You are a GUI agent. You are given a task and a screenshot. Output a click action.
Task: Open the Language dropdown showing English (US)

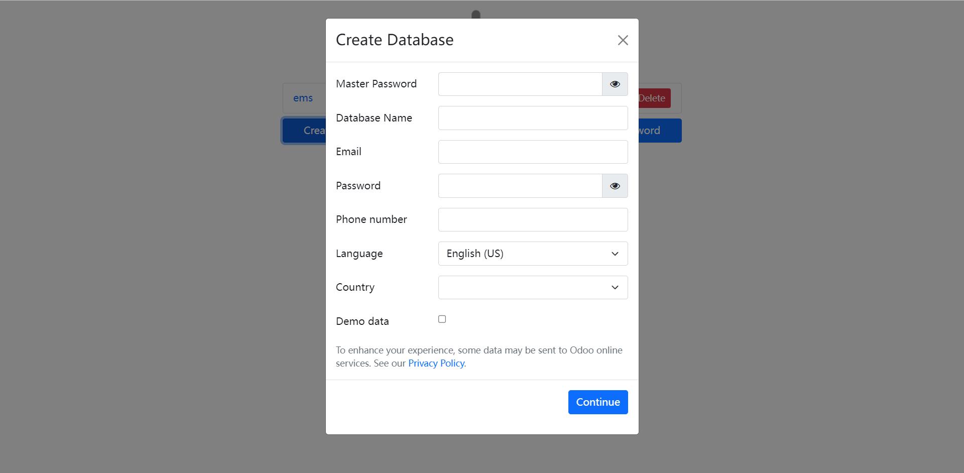532,254
